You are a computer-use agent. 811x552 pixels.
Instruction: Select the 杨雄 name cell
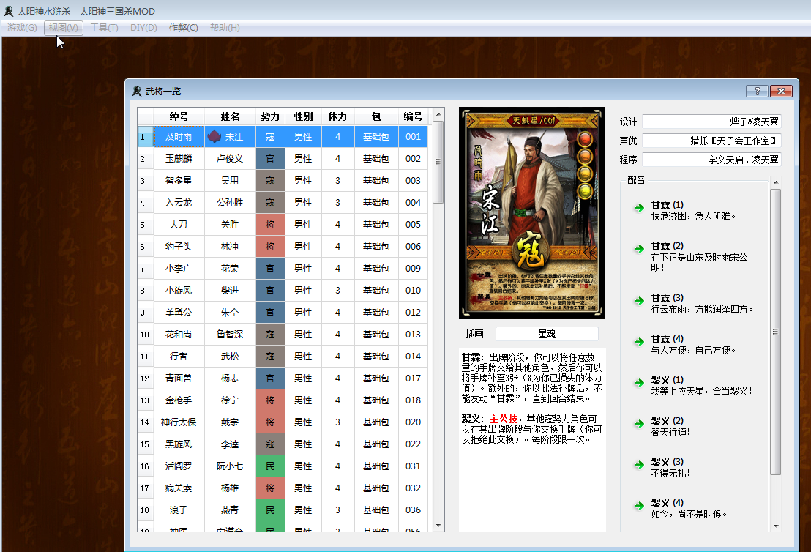click(230, 488)
